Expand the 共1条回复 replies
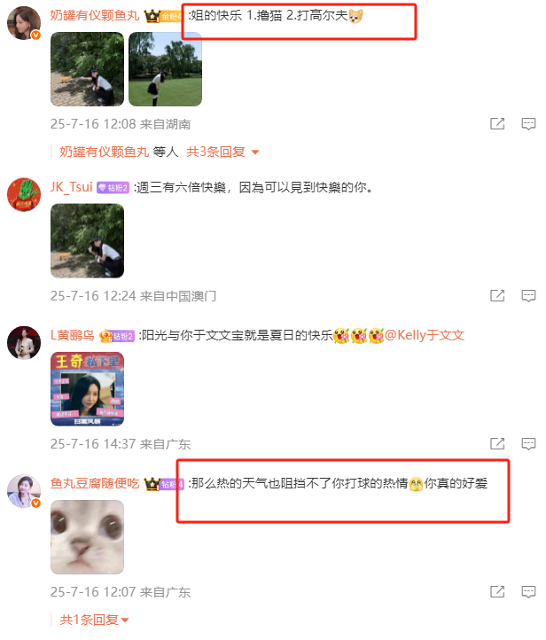This screenshot has height=640, width=546. [94, 620]
